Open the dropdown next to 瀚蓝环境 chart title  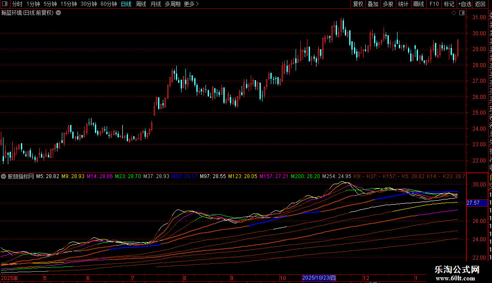(x=58, y=13)
